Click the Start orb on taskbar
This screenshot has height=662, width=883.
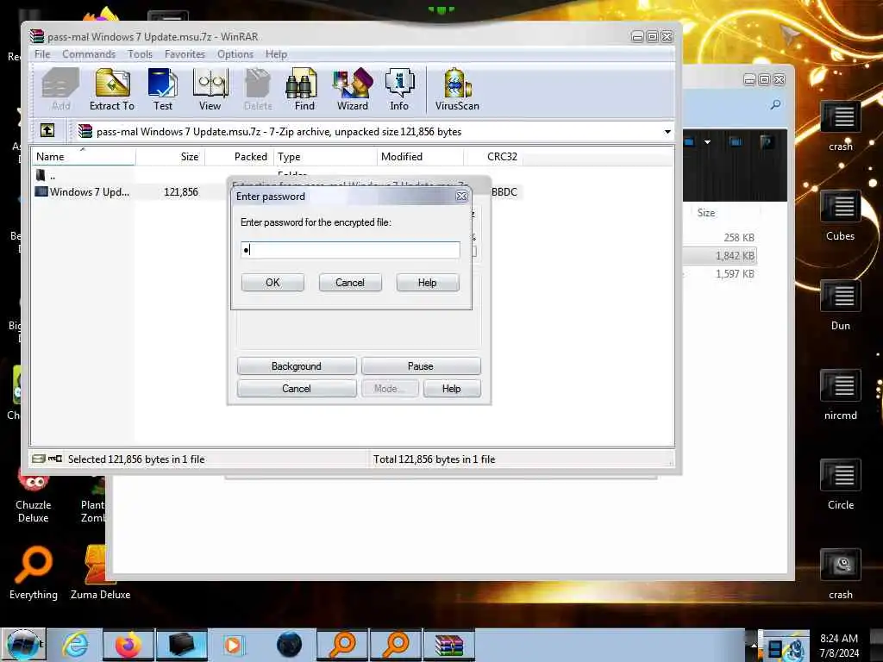pyautogui.click(x=23, y=645)
